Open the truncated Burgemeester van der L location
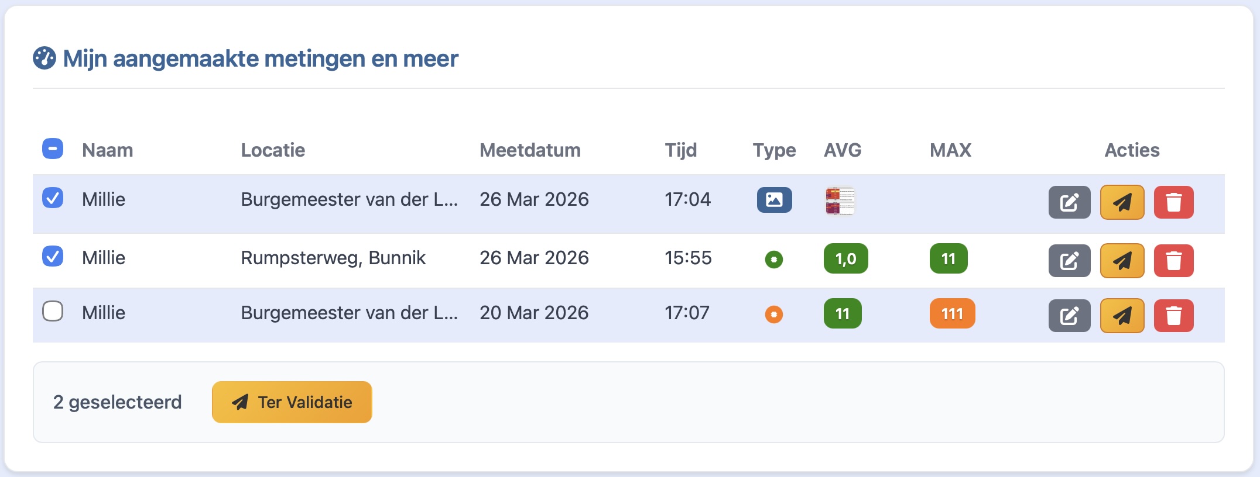Image resolution: width=1260 pixels, height=477 pixels. (x=350, y=199)
